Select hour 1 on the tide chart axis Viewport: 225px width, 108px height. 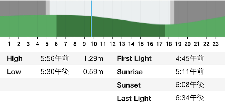(x=9, y=44)
